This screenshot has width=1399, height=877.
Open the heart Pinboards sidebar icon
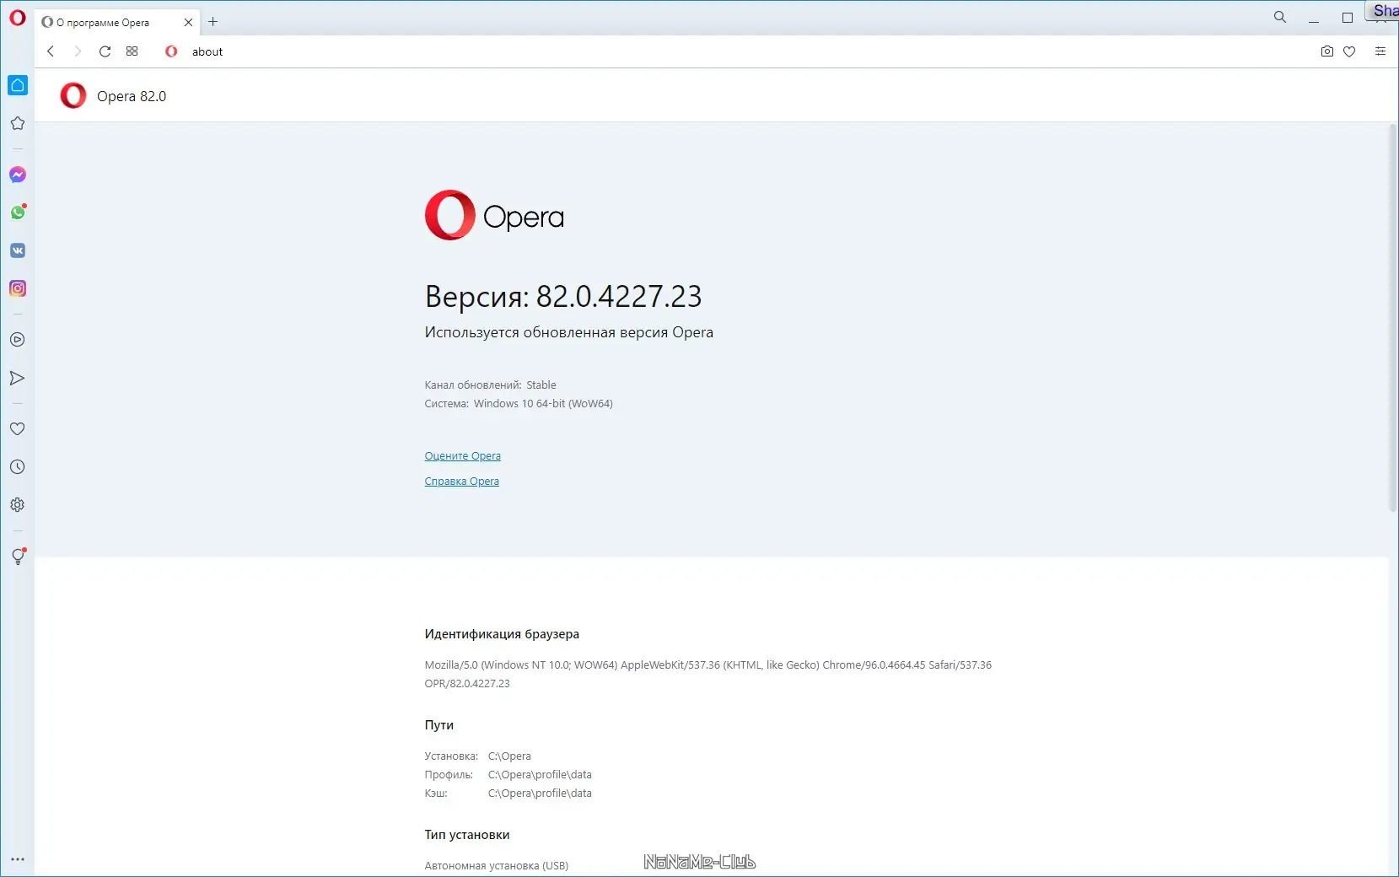(18, 428)
